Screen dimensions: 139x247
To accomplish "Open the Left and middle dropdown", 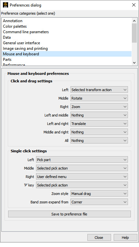I will pyautogui.click(x=99, y=115).
